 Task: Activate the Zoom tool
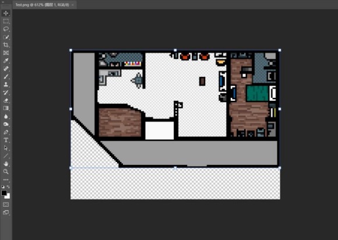[x=6, y=172]
